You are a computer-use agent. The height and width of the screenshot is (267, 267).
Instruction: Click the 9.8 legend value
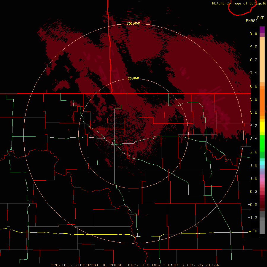click(254, 33)
